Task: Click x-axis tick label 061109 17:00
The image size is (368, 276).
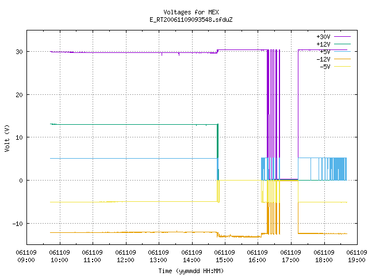Action: [291, 256]
